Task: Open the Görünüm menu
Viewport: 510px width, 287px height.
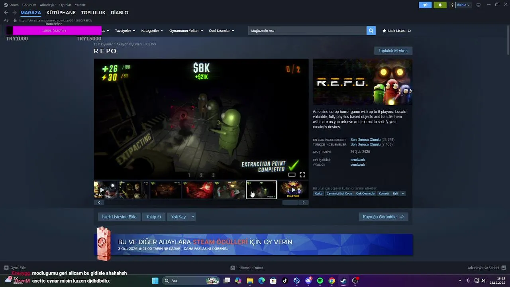Action: click(x=29, y=5)
